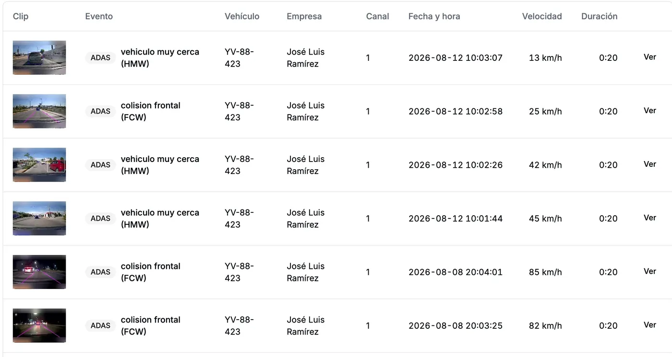Viewport: 672px width, 357px height.
Task: Click Ver for the 42 km/h event
Action: 649,164
